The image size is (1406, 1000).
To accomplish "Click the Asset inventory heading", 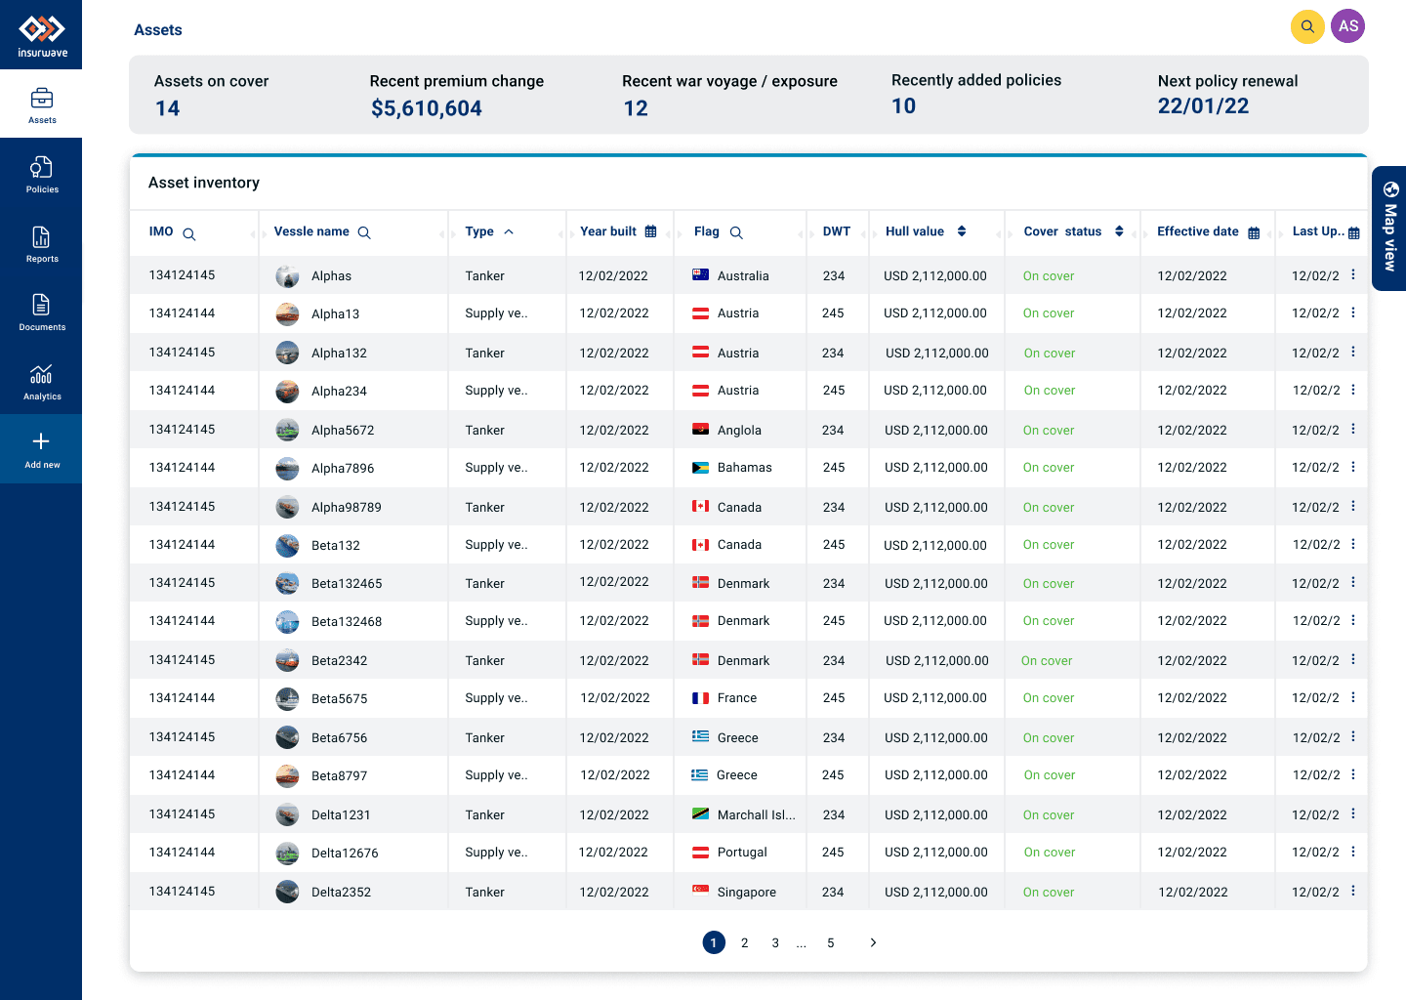I will [204, 183].
